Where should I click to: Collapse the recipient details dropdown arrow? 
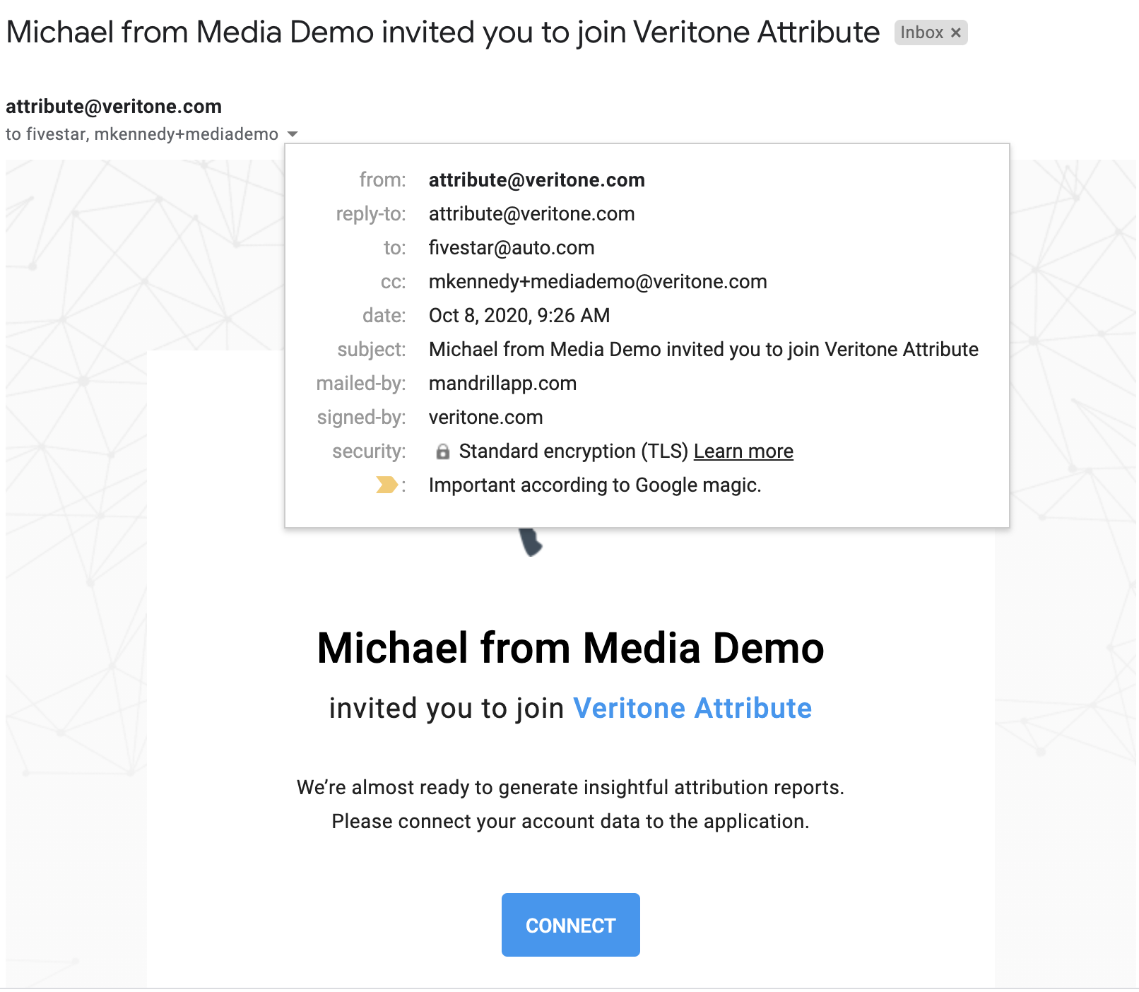[x=293, y=134]
